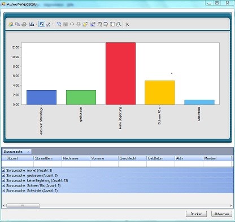235x222 pixels.
Task: Click the Abbrechen button
Action: click(221, 214)
